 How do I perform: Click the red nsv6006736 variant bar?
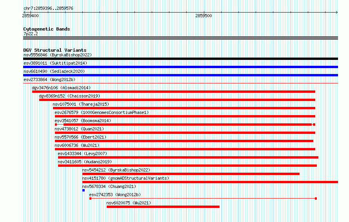185,149
